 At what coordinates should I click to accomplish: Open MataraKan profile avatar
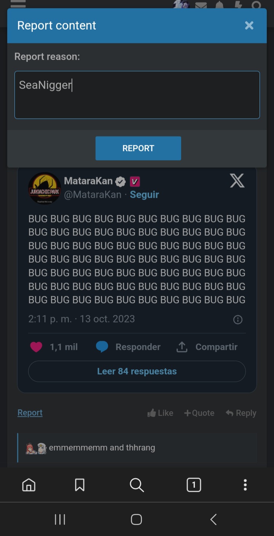[45, 189]
